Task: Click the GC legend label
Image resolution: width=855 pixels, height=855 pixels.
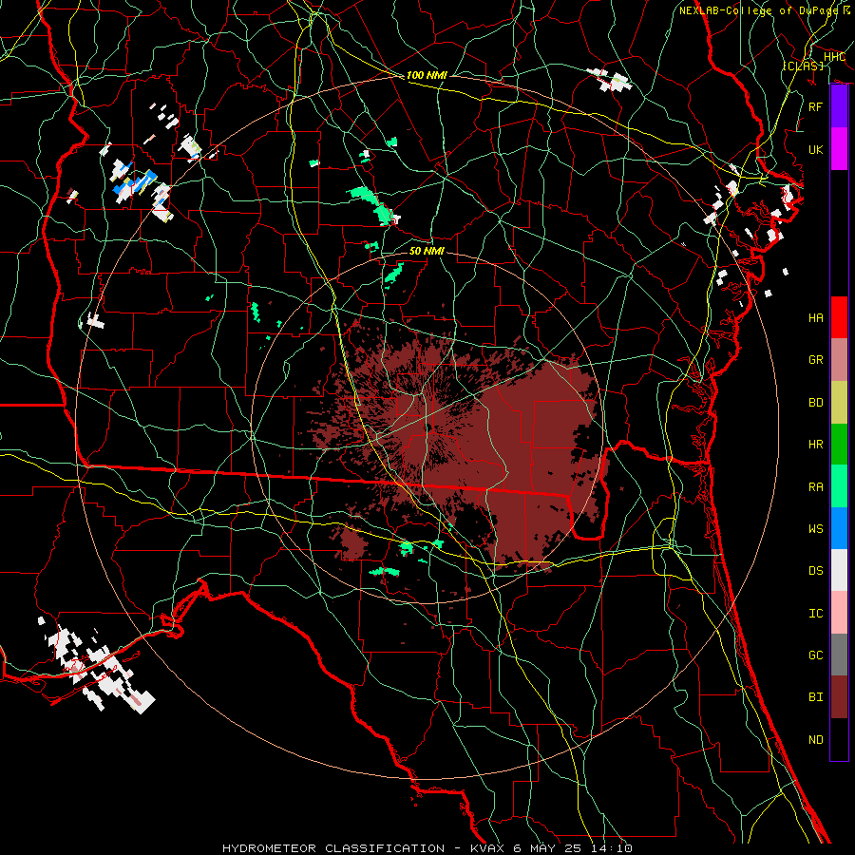Action: coord(816,655)
